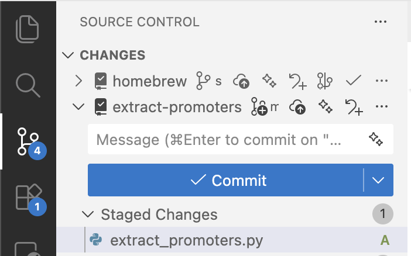Open staged file extract_promoters.py

(x=186, y=240)
